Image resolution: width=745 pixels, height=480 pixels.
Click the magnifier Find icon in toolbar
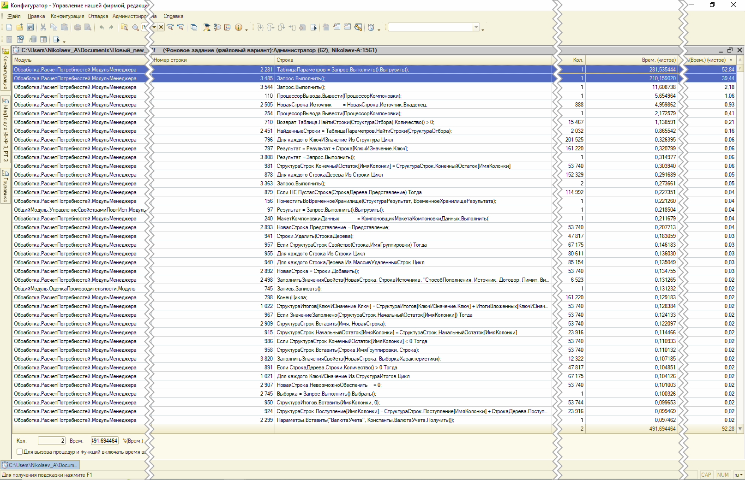(135, 28)
